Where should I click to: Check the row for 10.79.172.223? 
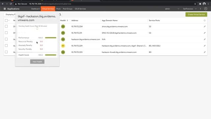tap(6, 52)
